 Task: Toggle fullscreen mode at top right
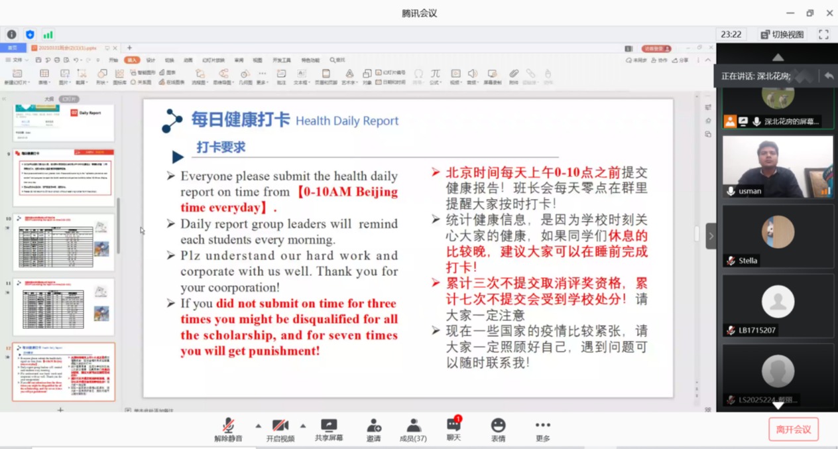coord(823,34)
